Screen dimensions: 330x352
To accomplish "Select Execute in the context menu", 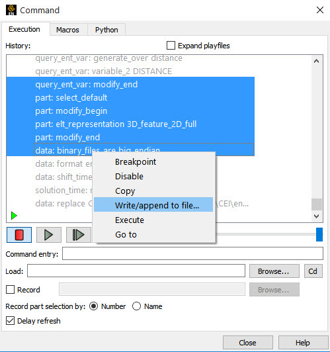I will click(153, 220).
